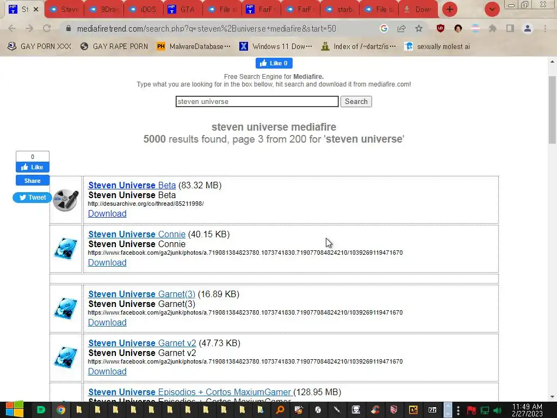
Task: Open the Extensions puzzle piece menu
Action: point(492,28)
